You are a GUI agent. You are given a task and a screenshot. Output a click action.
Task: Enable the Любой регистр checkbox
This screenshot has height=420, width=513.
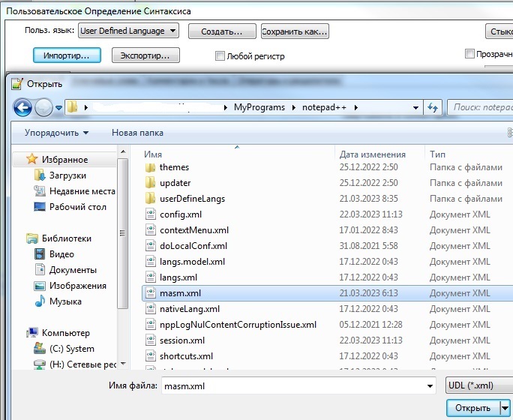click(x=220, y=56)
